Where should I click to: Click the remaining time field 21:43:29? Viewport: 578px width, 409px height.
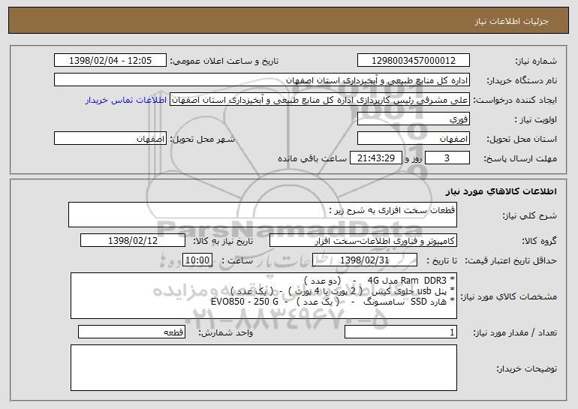(375, 158)
